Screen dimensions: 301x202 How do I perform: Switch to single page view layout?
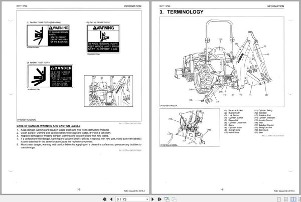[x=279, y=199]
